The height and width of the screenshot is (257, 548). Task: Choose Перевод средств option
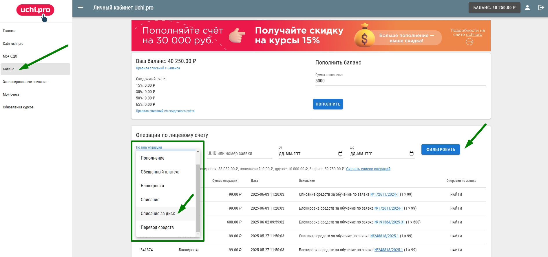point(166,228)
